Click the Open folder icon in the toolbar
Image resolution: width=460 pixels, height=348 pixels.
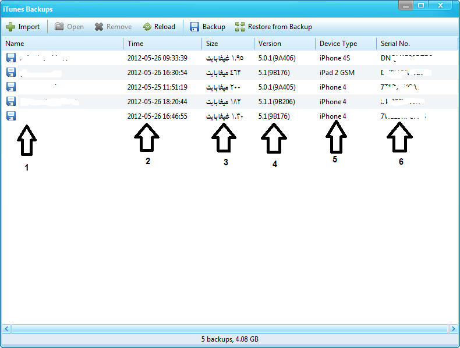point(59,27)
